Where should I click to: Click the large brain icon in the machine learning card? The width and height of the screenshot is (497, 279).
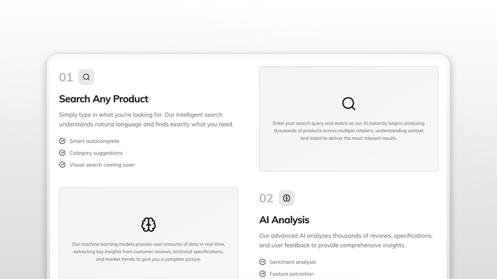coord(148,224)
